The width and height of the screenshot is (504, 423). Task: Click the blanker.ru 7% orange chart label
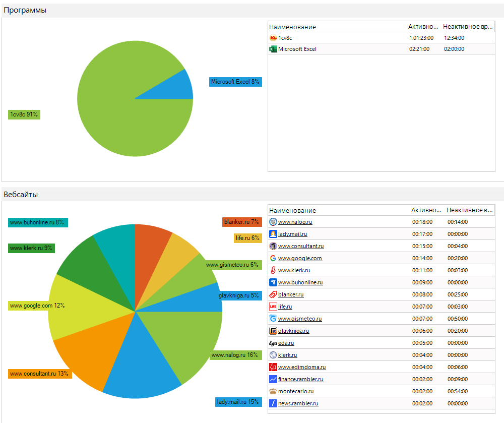click(241, 222)
